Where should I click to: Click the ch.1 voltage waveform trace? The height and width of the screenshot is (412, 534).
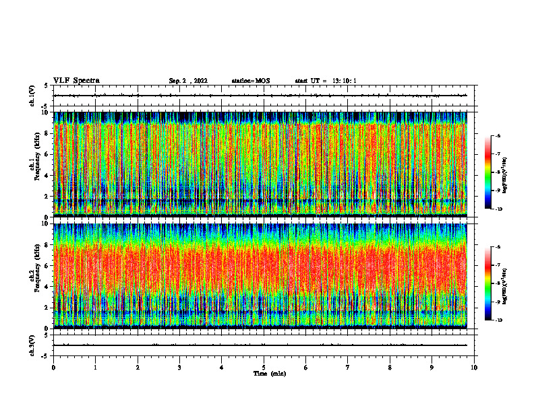pyautogui.click(x=260, y=96)
